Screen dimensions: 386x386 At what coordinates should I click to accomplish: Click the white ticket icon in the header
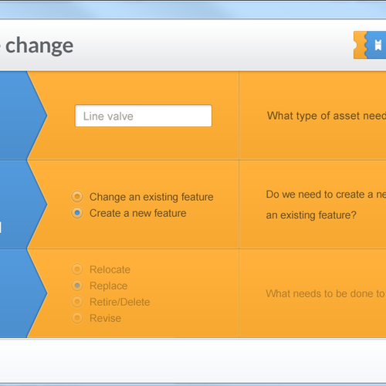coord(378,46)
